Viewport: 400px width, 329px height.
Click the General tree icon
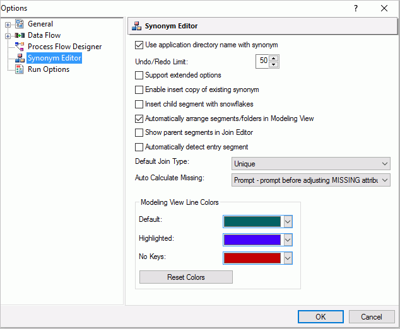click(20, 24)
